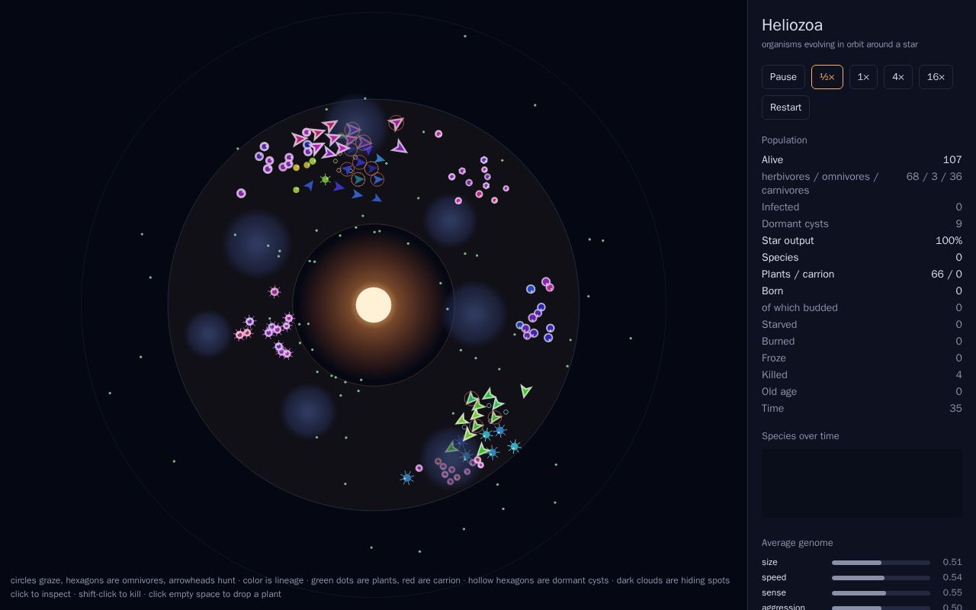
Task: Set simulation speed to 1×
Action: point(863,77)
